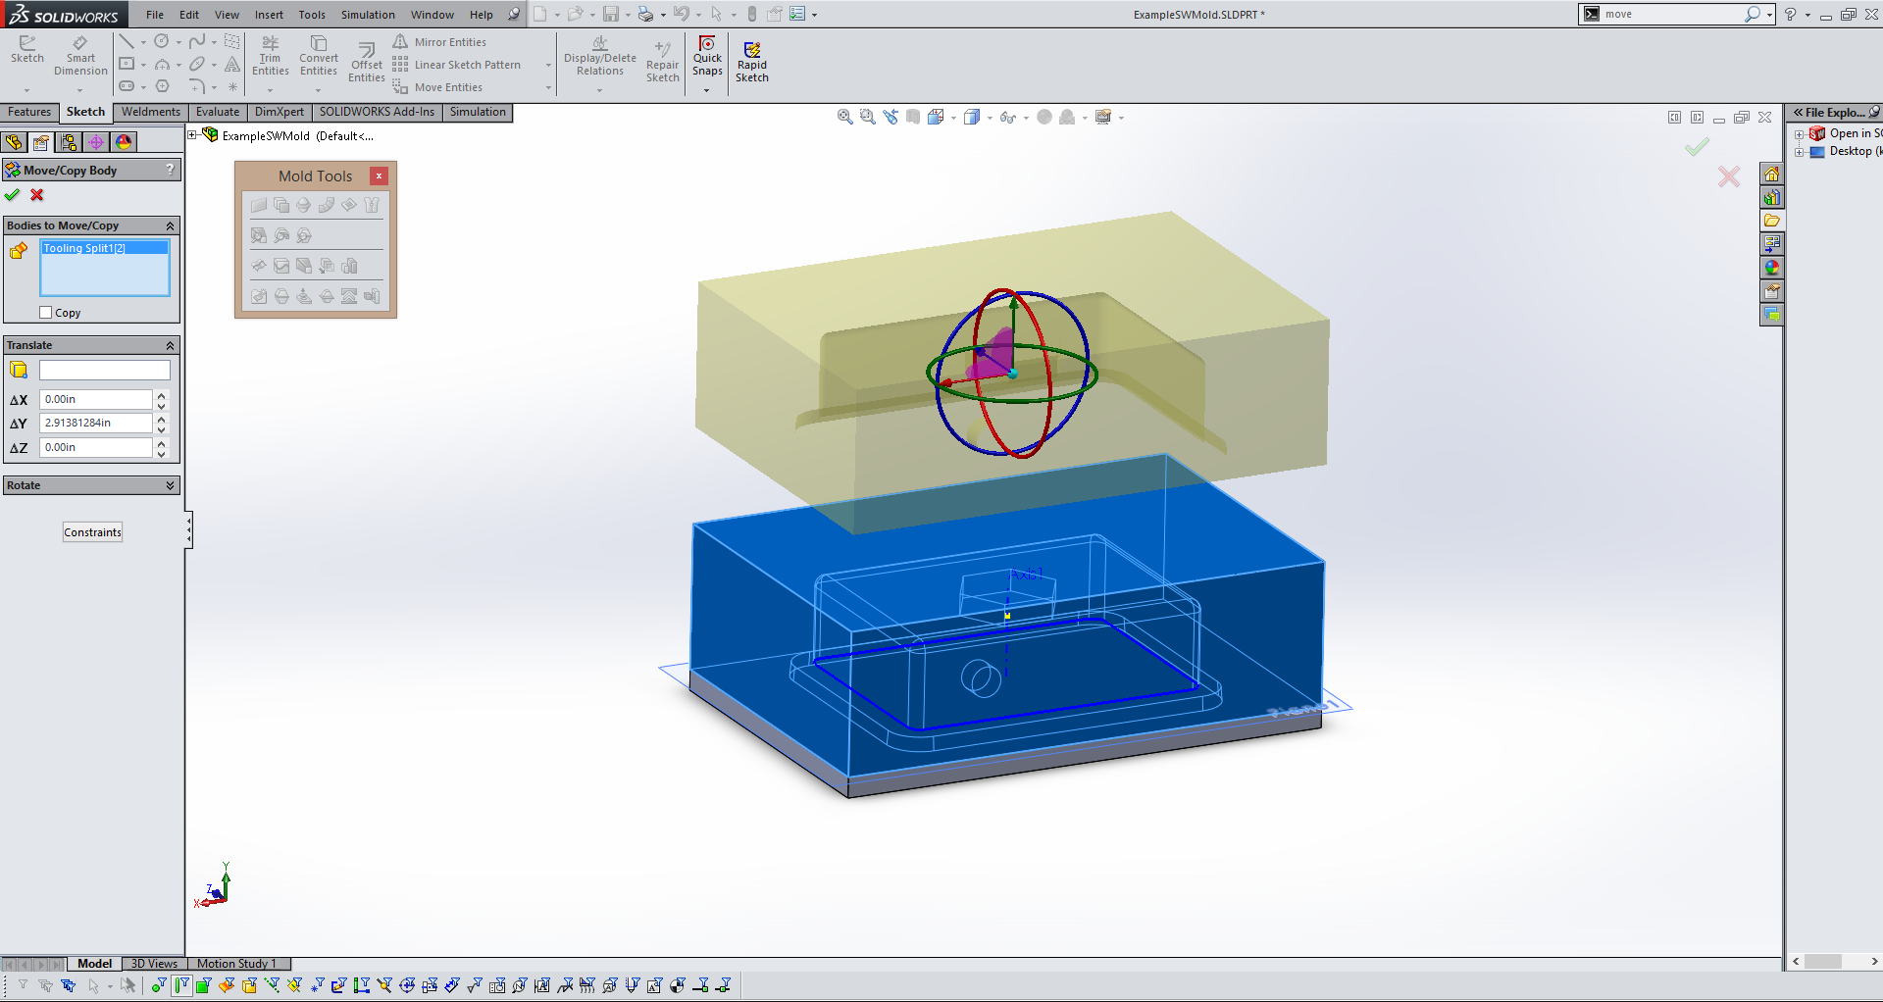Select Linear Sketch Pattern command
Image resolution: width=1883 pixels, height=1002 pixels.
coord(457,65)
